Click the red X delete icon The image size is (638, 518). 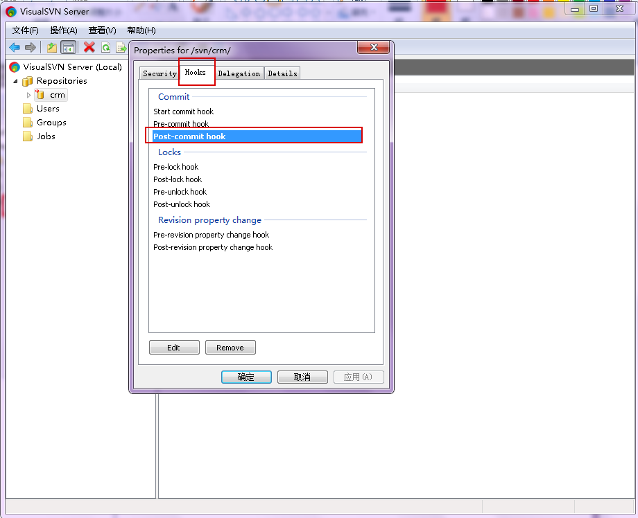pos(89,47)
